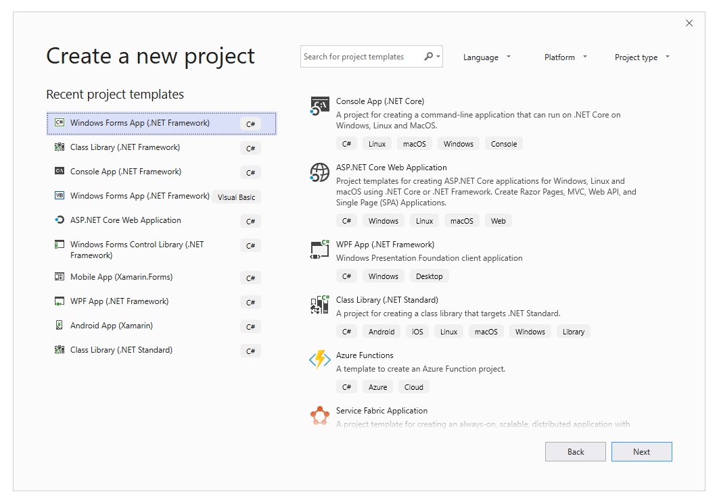719x502 pixels.
Task: Click the Desktop tag under WPF App
Action: click(x=430, y=276)
